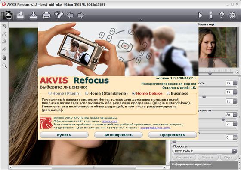Screen dimensions: 241x170
Task: Choose the Home Deluxe license option
Action: [x=147, y=93]
